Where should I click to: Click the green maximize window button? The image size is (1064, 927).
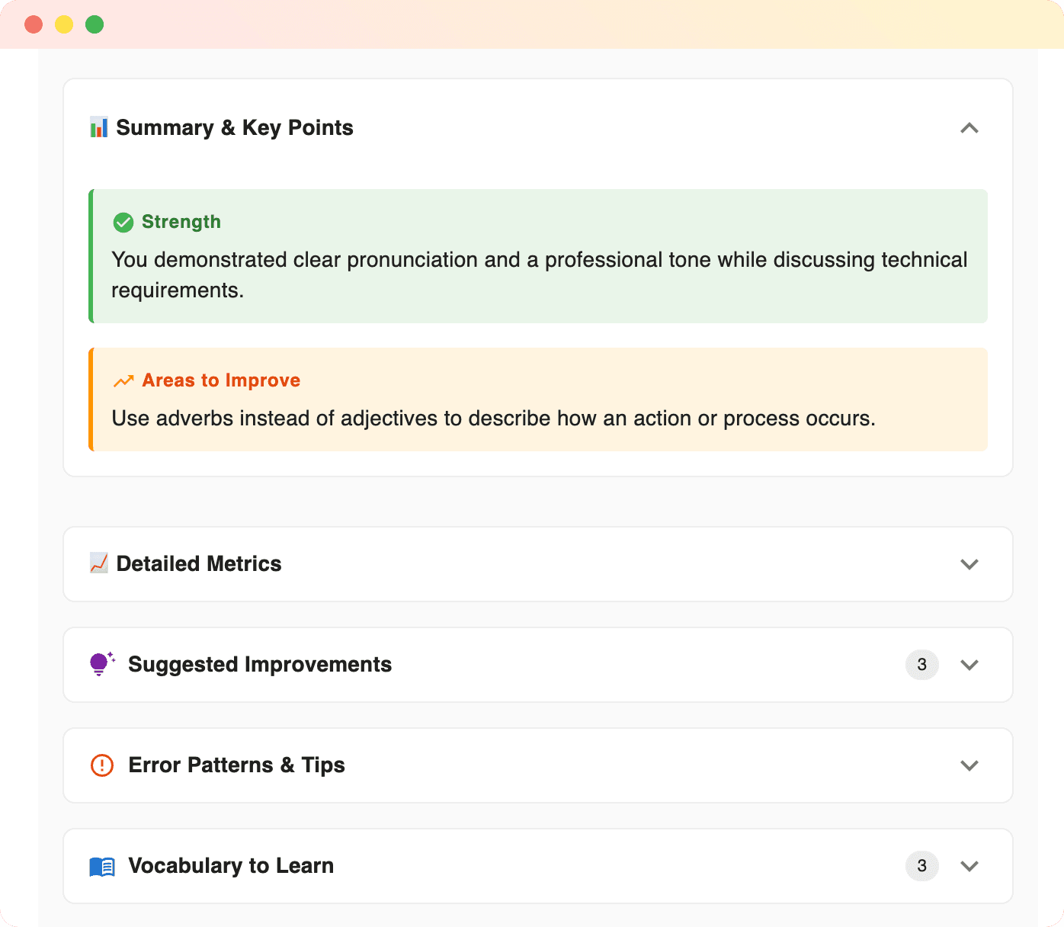[x=95, y=24]
